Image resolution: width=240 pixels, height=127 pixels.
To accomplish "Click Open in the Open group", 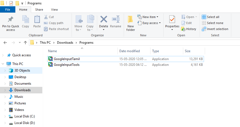I will [x=189, y=17].
